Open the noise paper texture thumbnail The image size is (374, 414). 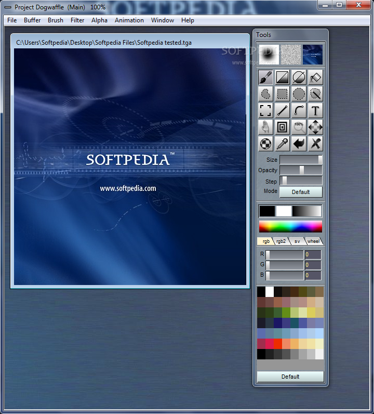coord(291,55)
